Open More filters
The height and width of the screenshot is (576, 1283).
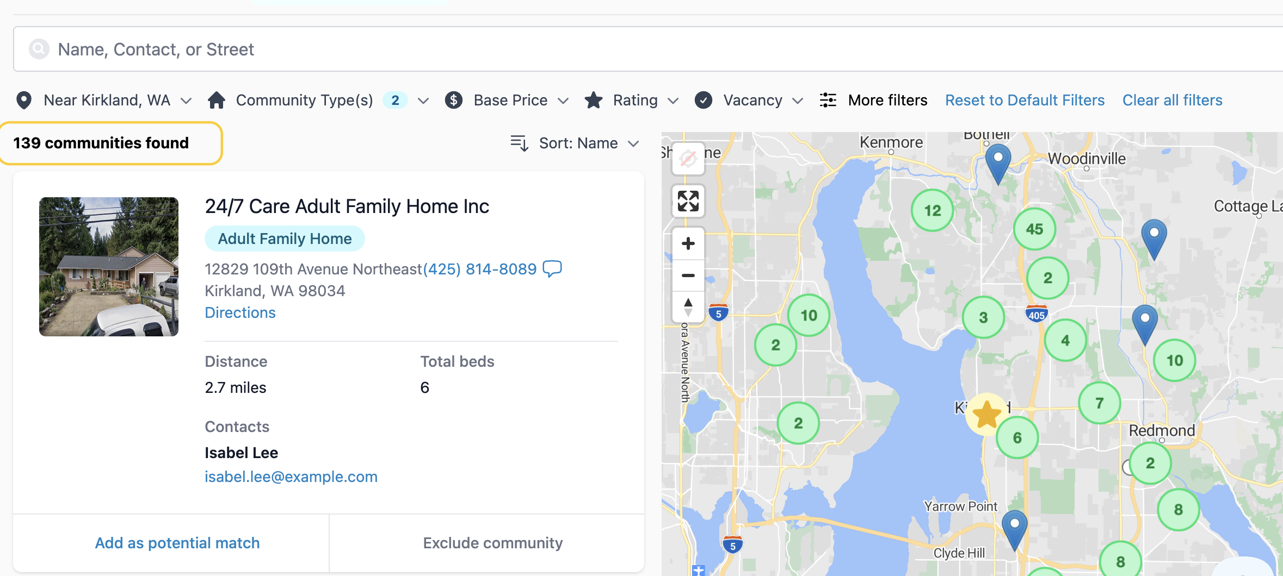click(874, 101)
